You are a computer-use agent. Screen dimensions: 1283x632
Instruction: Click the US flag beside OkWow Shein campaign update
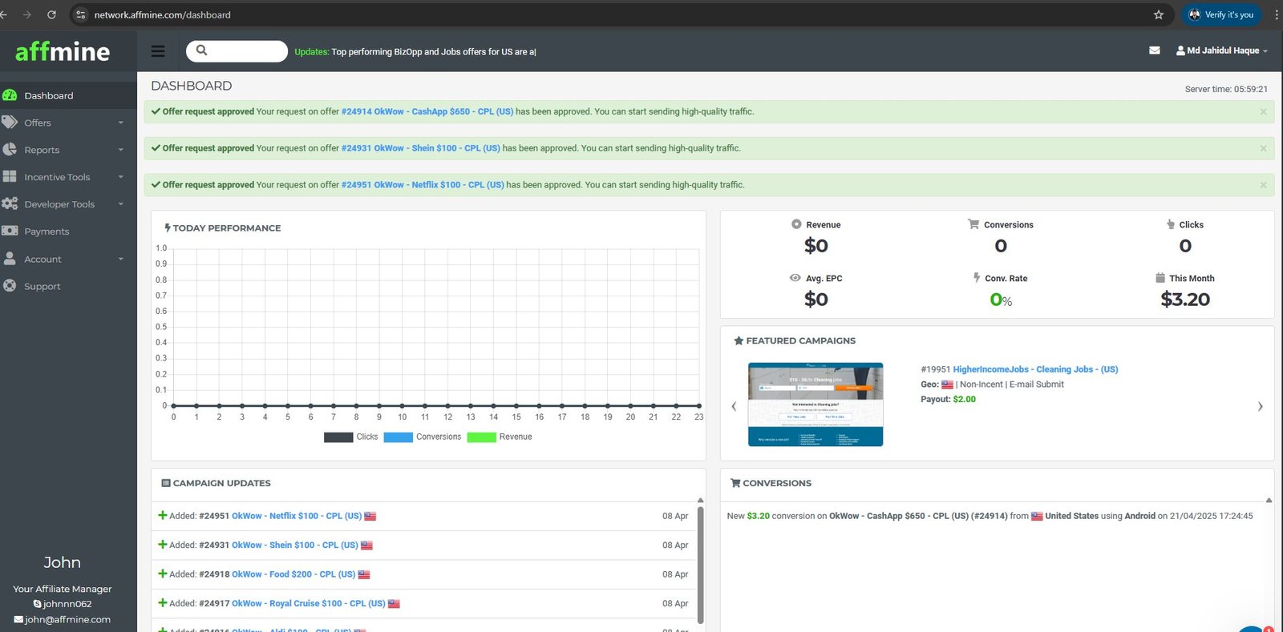(366, 545)
